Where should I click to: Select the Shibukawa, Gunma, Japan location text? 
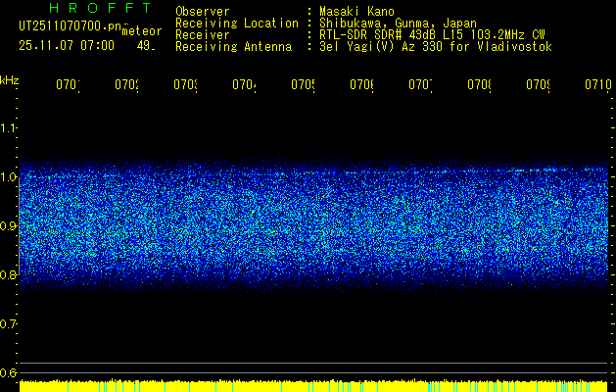click(x=390, y=23)
